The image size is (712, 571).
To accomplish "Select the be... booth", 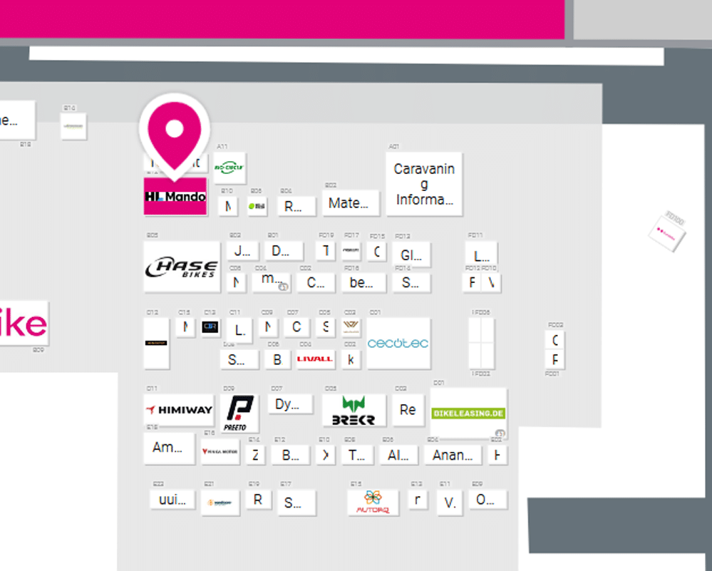I will (x=363, y=282).
